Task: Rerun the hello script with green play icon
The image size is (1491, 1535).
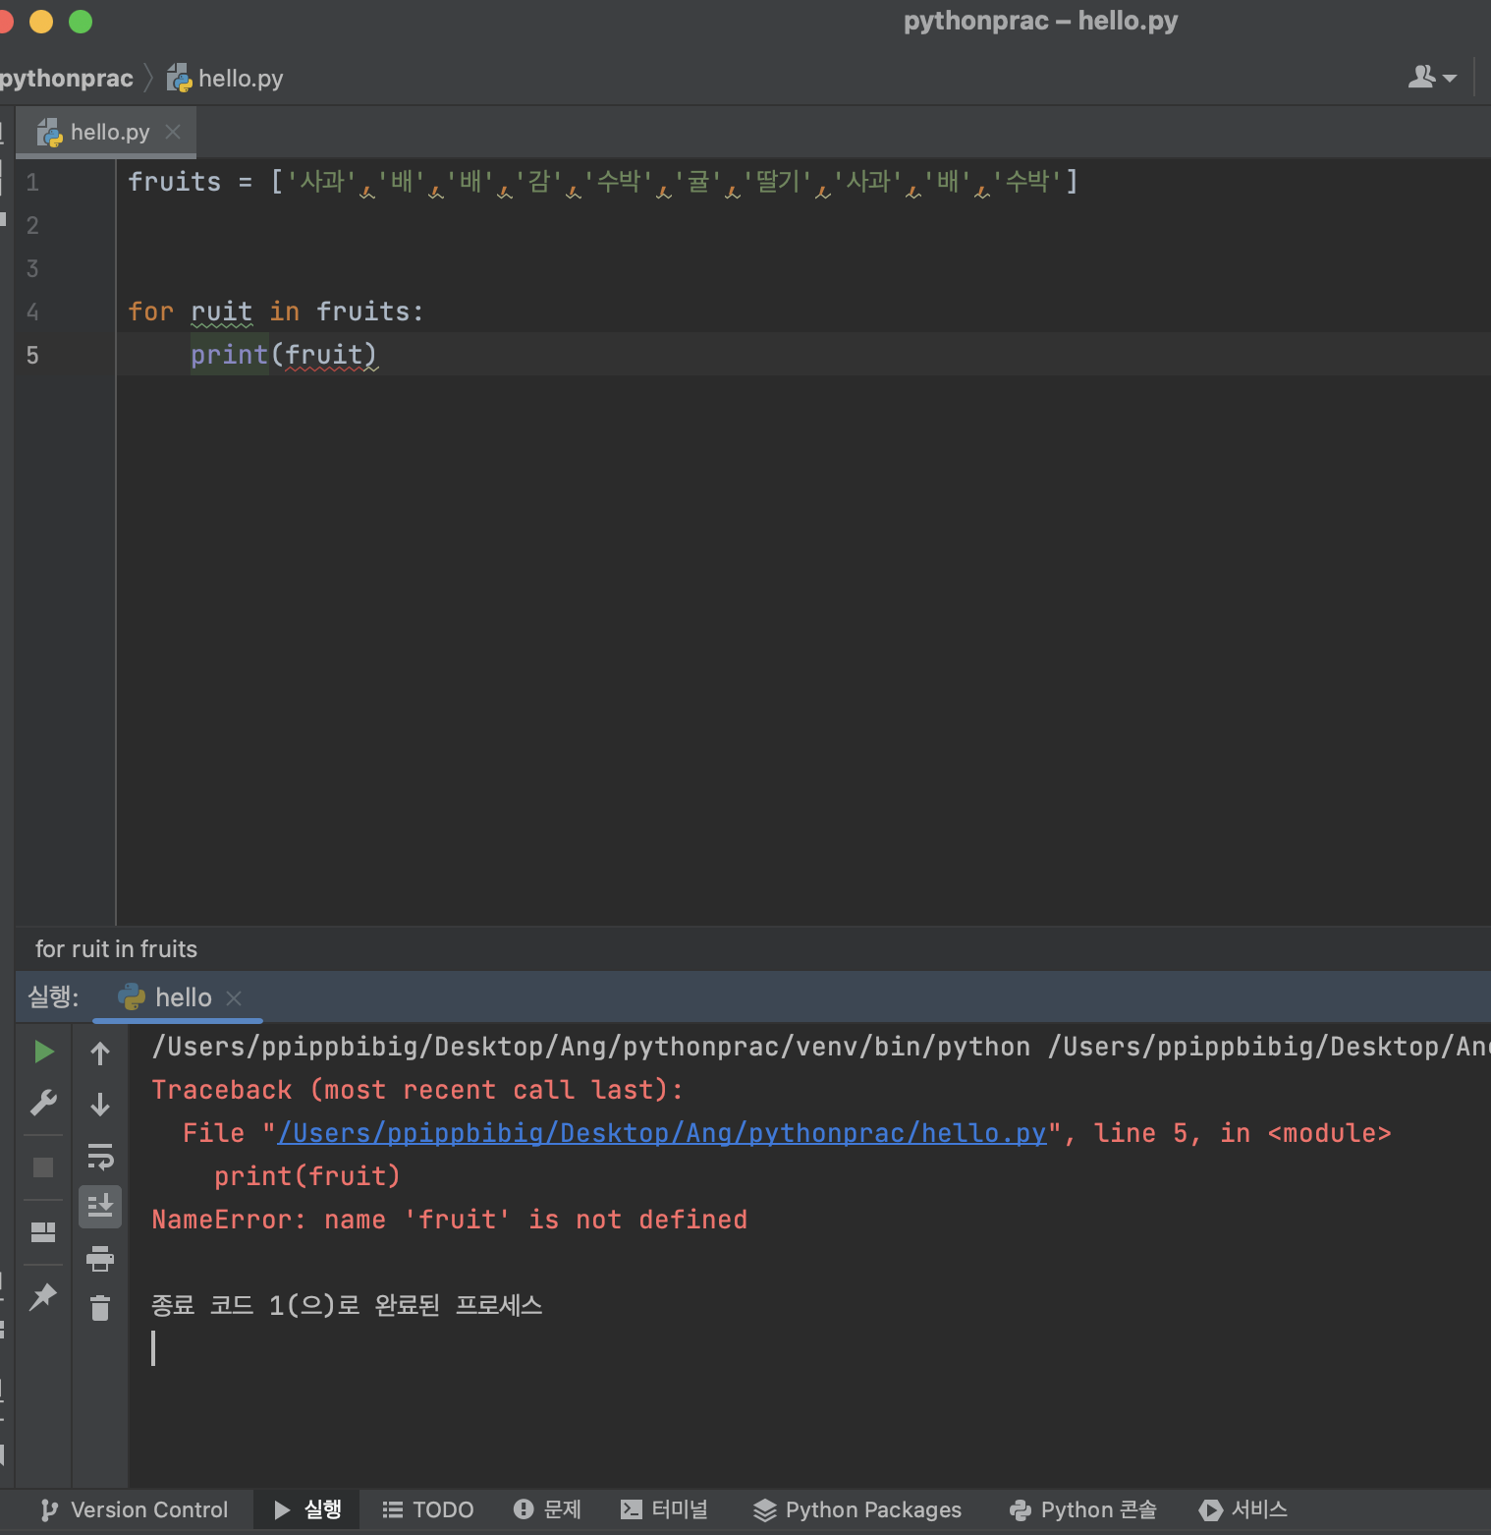Action: 43,1052
